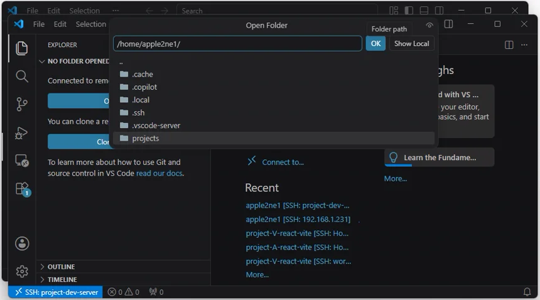Click the split editor right icon
540x300 pixels.
pyautogui.click(x=509, y=45)
